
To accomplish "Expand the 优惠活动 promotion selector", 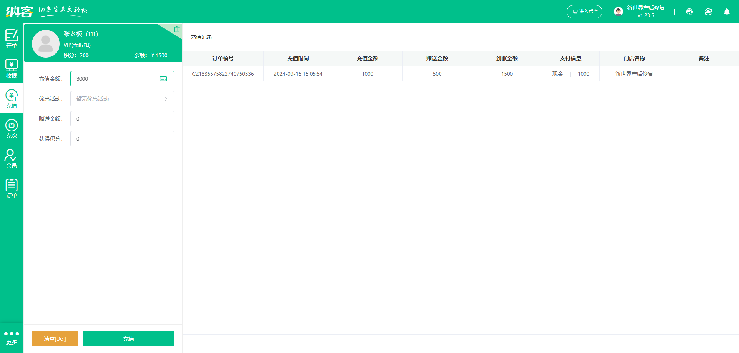I will coord(122,99).
